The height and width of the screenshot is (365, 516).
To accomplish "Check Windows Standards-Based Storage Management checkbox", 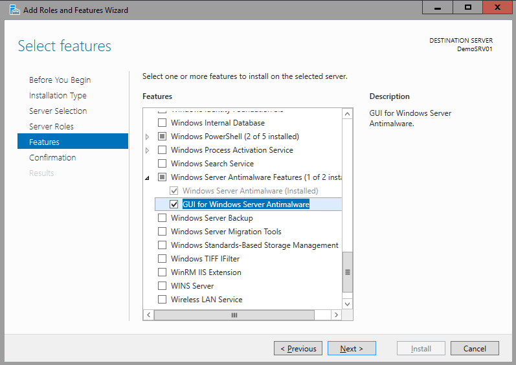I will point(163,245).
